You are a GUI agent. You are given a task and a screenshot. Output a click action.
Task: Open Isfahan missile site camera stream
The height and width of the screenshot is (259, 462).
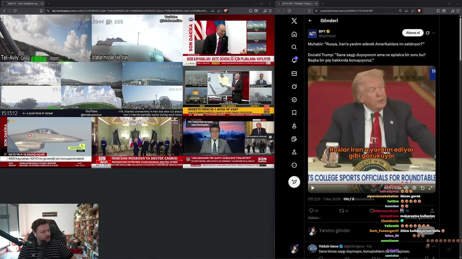pyautogui.click(x=137, y=38)
